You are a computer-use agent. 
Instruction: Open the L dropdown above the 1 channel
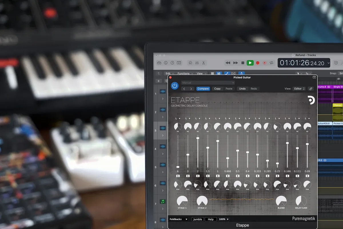coord(218,118)
